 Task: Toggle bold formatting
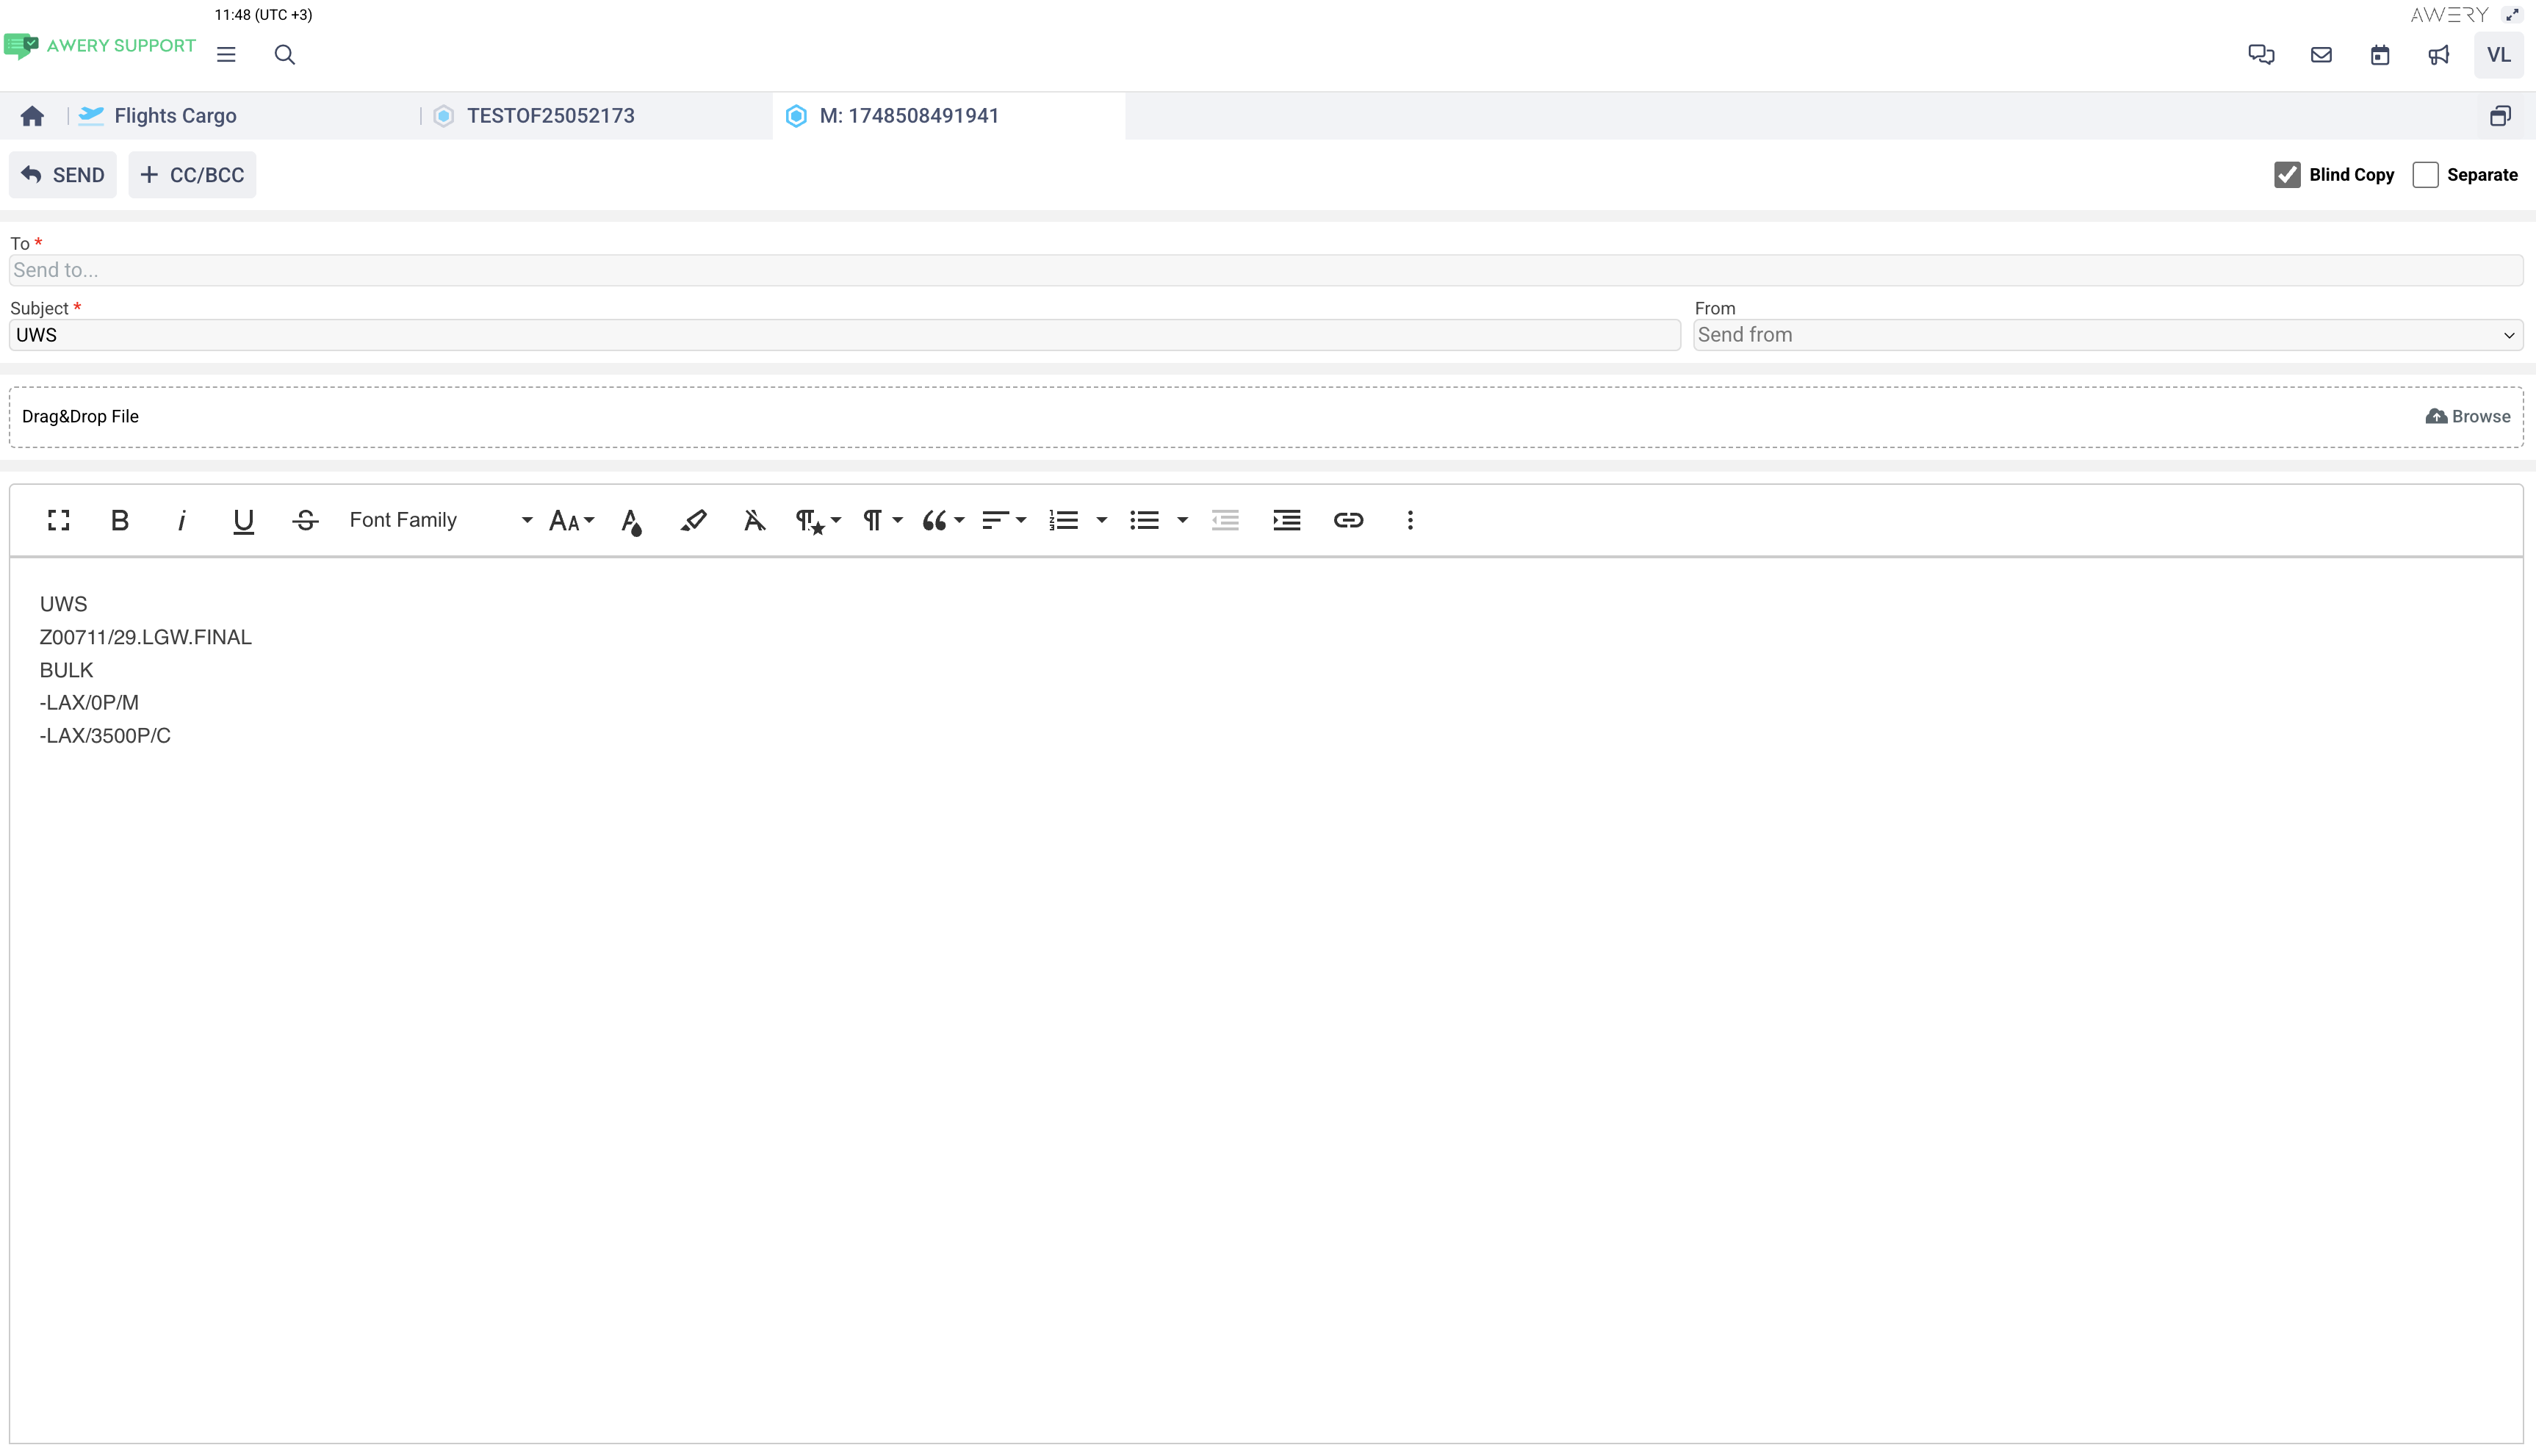click(x=120, y=520)
